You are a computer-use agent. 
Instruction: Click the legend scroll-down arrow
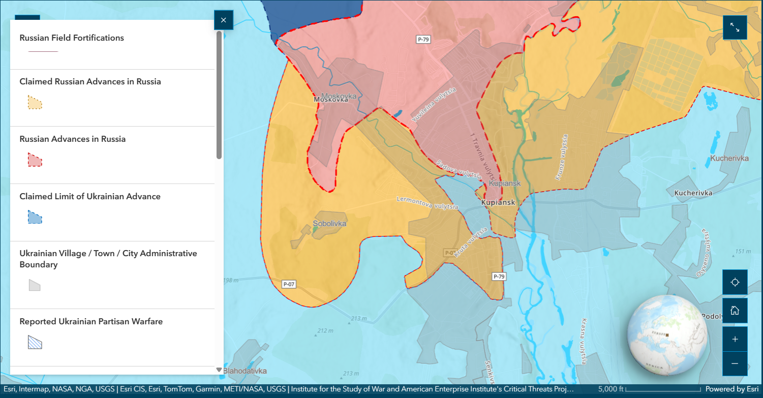219,370
